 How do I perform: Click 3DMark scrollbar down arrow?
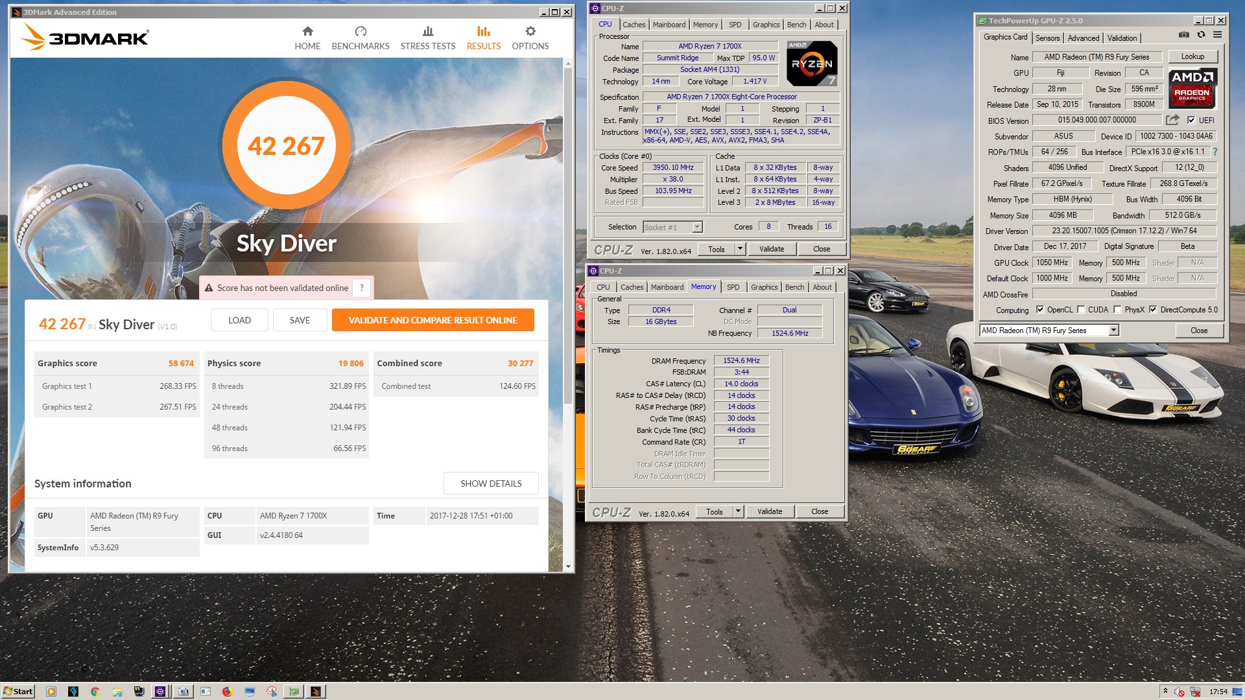(568, 566)
